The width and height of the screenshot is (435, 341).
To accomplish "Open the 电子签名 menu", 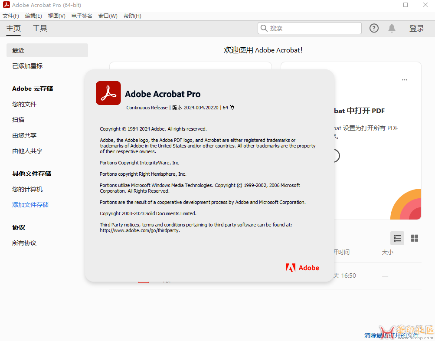I will (x=82, y=16).
